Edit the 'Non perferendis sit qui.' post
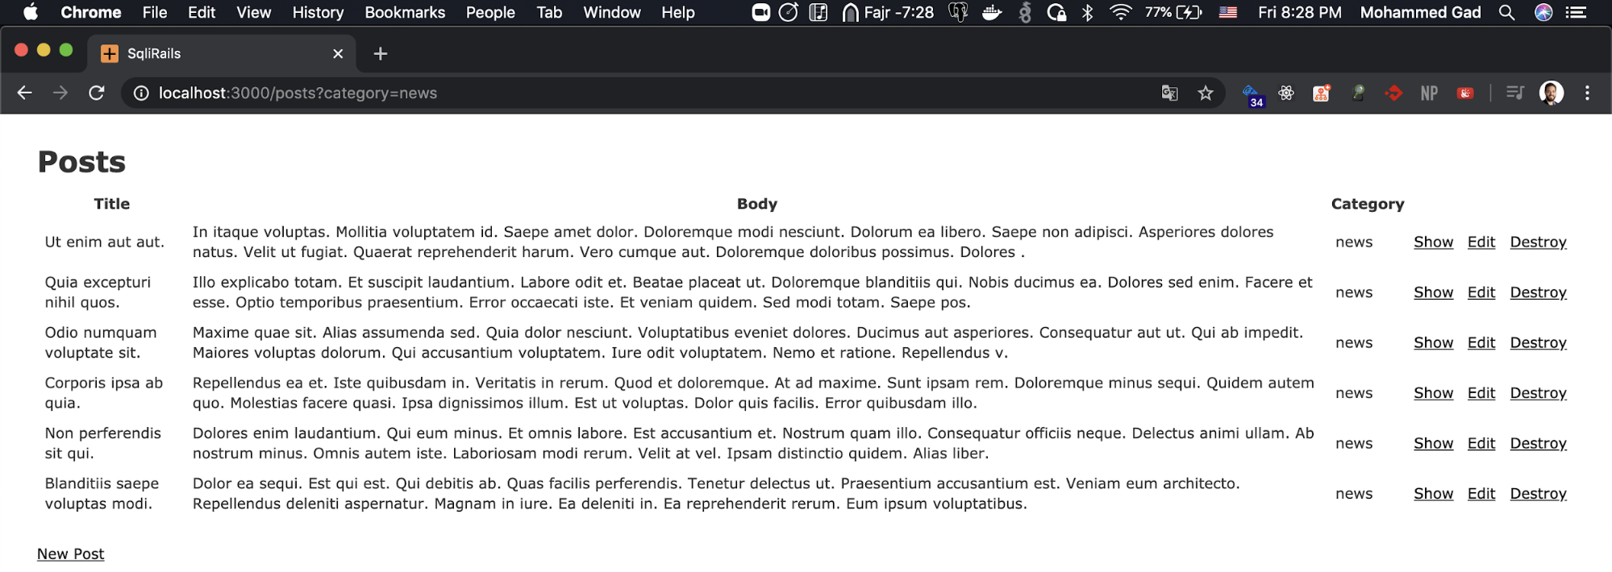The image size is (1612, 572). pos(1481,444)
